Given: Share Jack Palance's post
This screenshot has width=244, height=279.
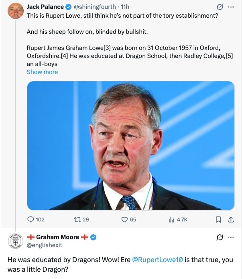Looking at the screenshot, I should point(230,219).
